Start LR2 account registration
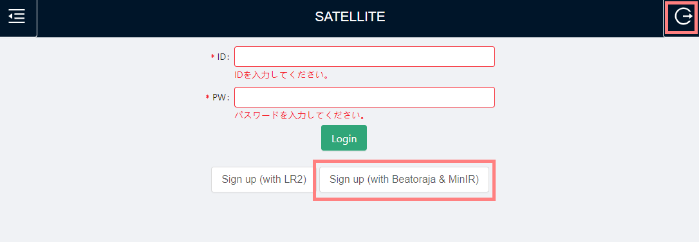This screenshot has height=242, width=699. pyautogui.click(x=264, y=180)
